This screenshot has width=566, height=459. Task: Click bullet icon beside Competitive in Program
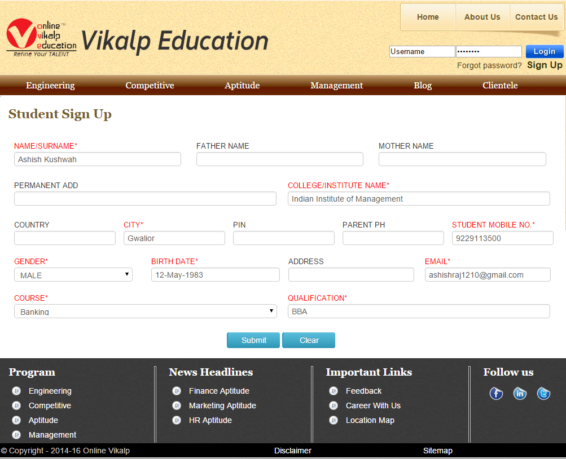click(16, 405)
